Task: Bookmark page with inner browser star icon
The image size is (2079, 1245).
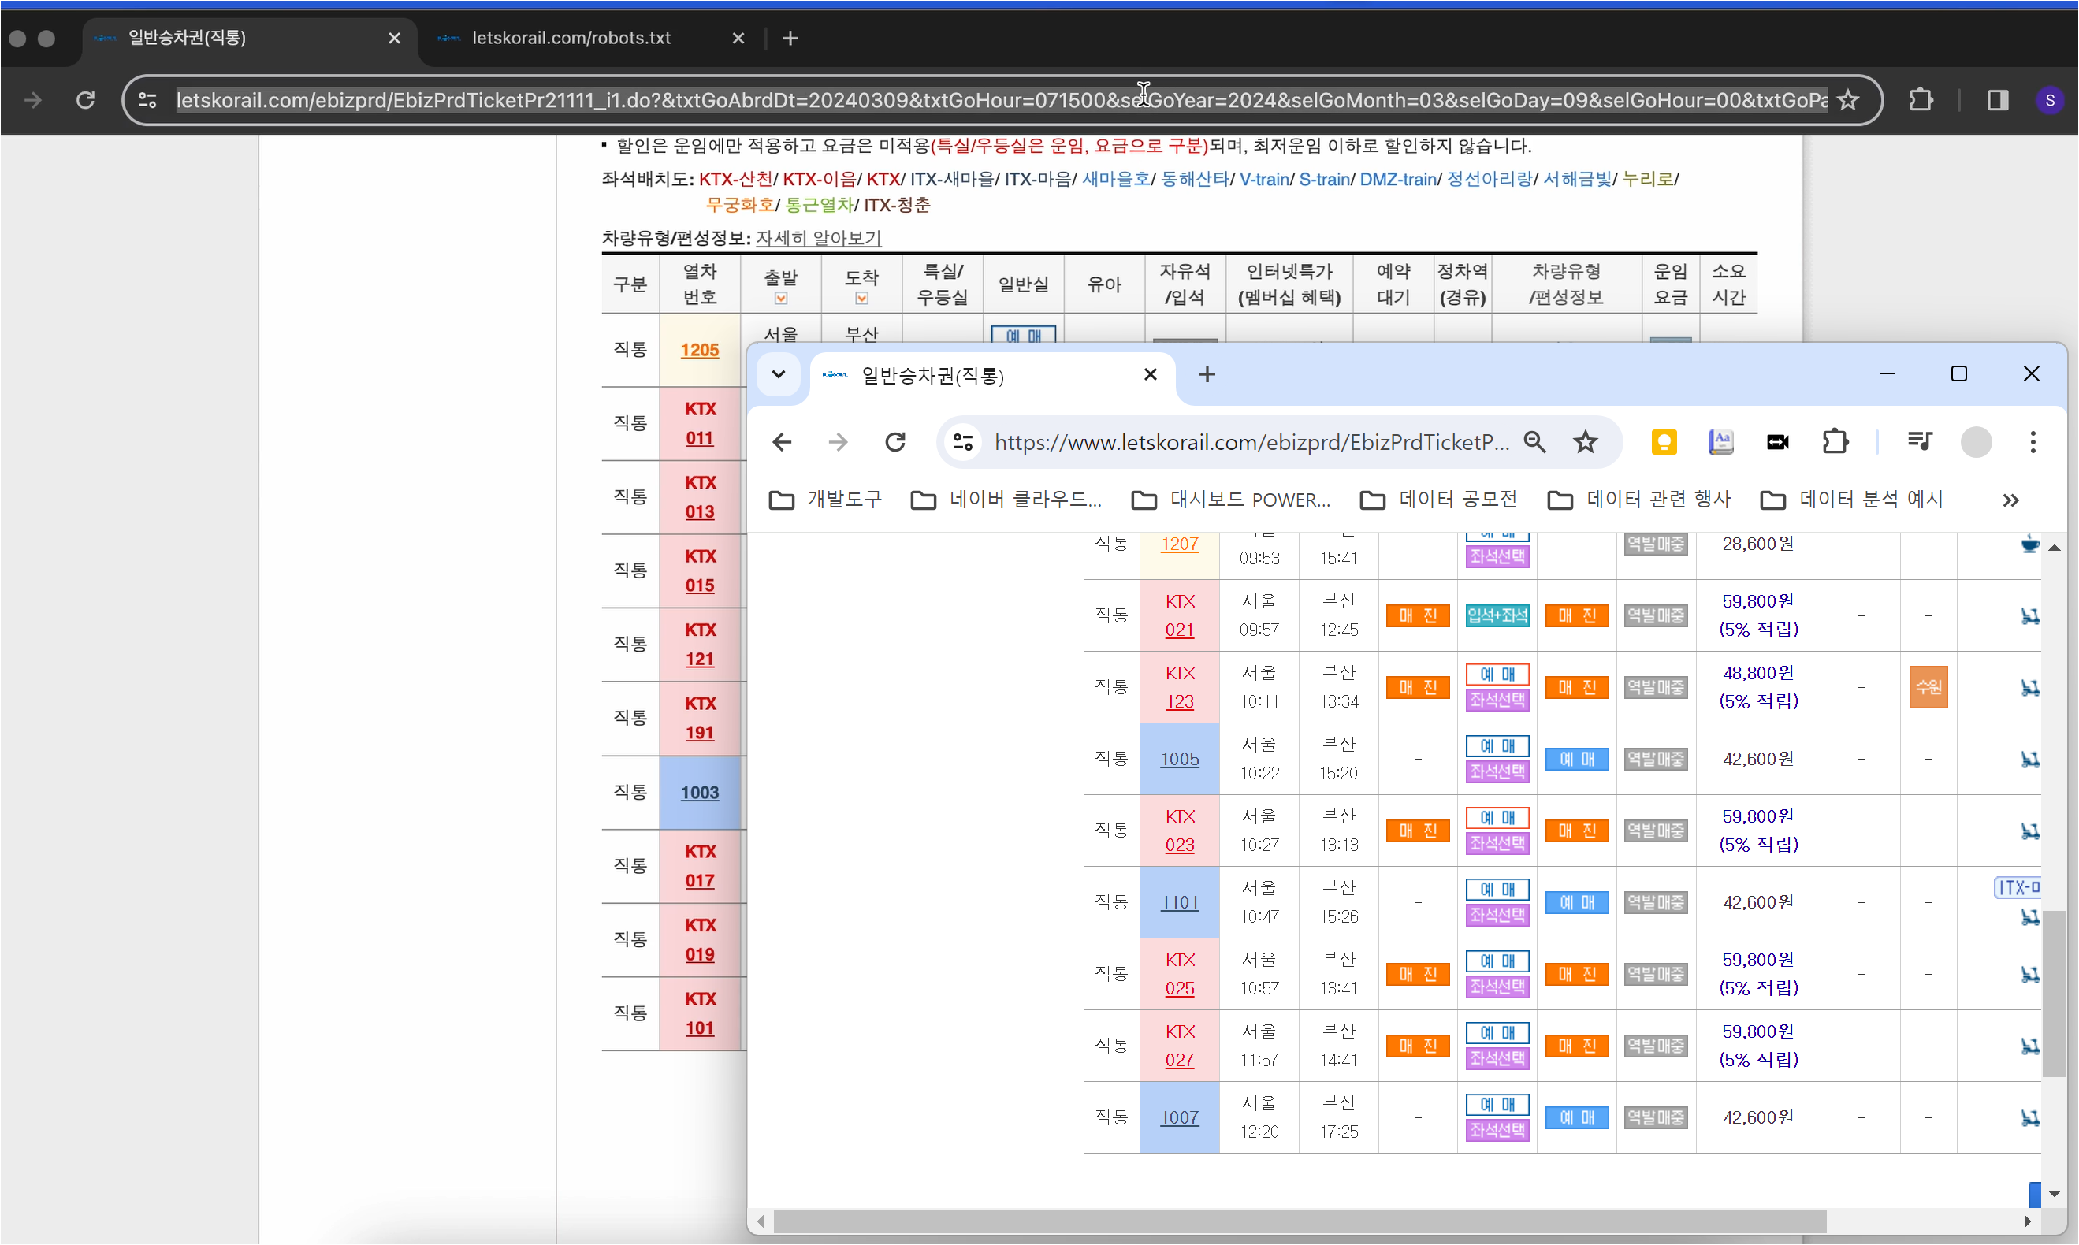Action: coord(1586,441)
